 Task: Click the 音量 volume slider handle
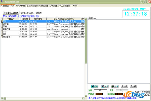pyautogui.click(x=121, y=90)
